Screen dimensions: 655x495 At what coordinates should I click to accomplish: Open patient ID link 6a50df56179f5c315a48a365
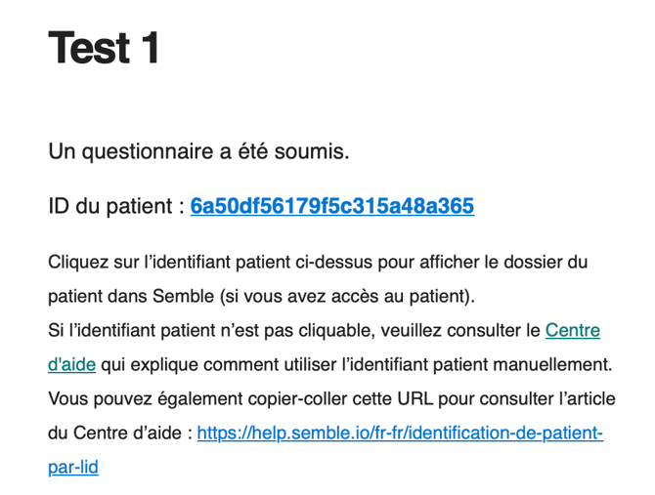tap(332, 206)
